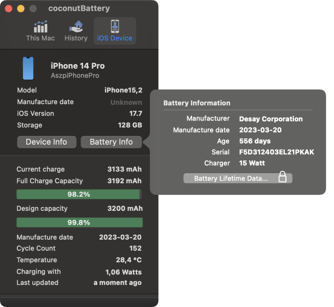Select the 'a moment ago' last updated value
This screenshot has width=334, height=307.
coord(118,283)
